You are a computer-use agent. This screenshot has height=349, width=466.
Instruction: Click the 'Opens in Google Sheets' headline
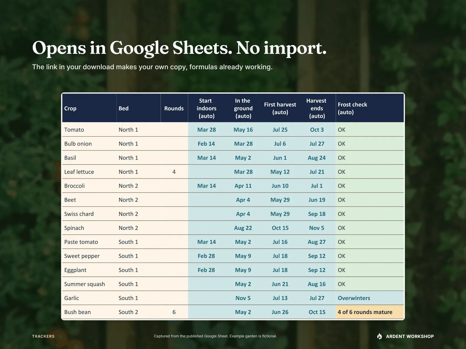(179, 48)
